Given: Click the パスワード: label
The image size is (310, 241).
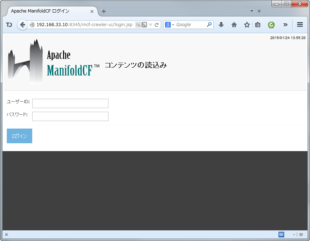Looking at the screenshot, I should [x=17, y=115].
